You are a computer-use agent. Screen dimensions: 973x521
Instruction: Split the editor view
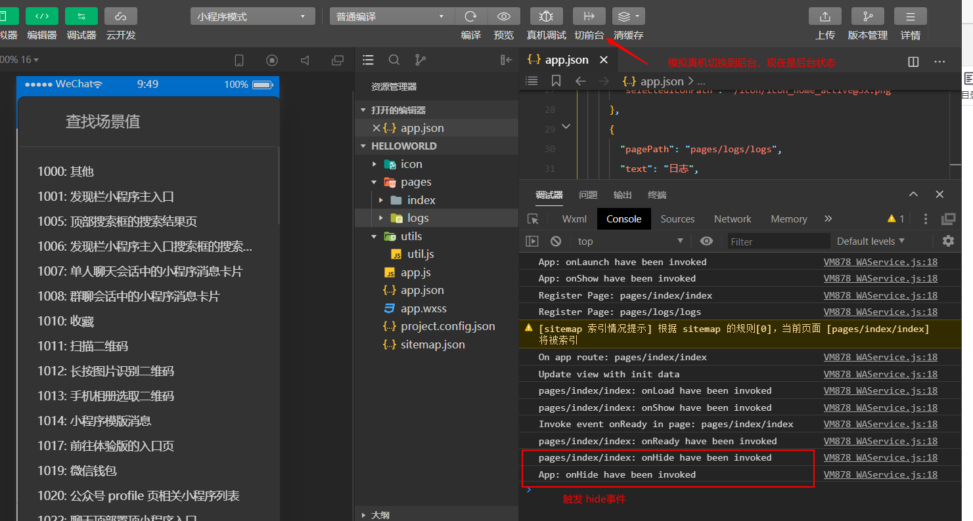click(913, 61)
